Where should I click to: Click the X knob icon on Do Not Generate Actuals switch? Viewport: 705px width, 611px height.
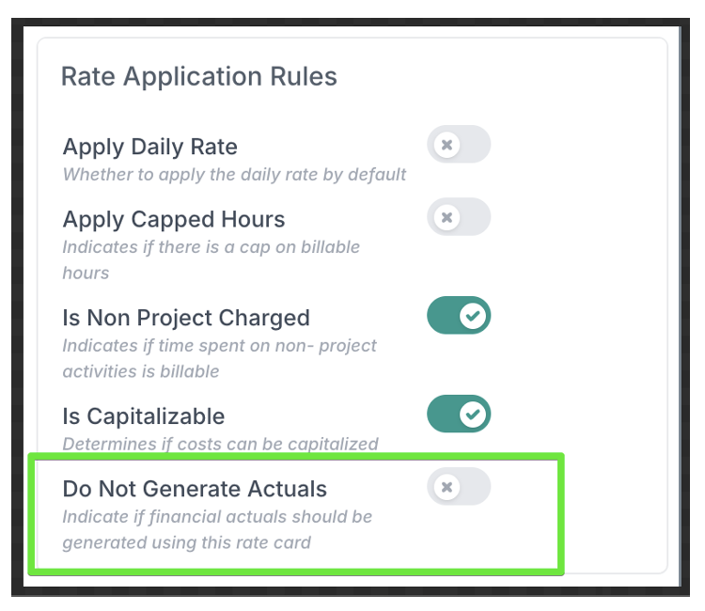[447, 487]
